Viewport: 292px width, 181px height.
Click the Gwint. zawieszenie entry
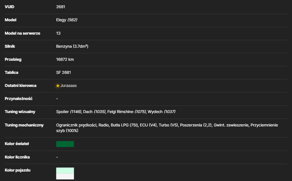point(231,125)
